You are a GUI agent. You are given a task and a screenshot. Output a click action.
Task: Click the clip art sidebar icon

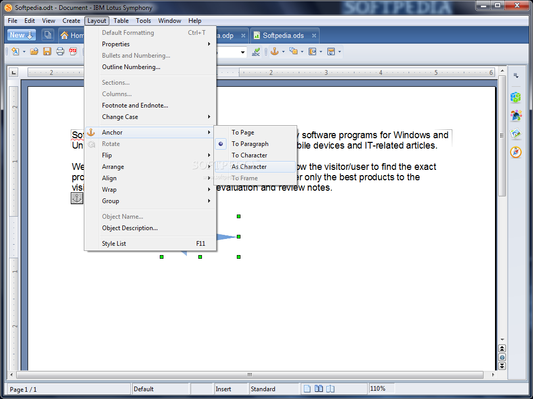click(516, 116)
